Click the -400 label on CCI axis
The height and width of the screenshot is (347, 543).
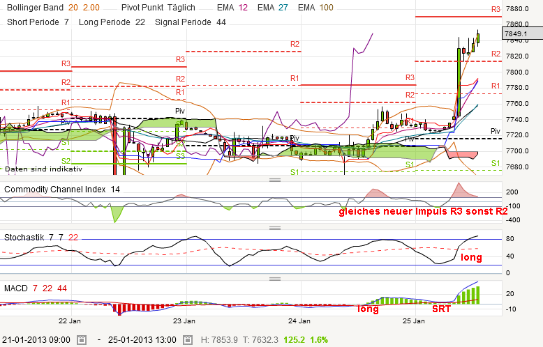513,219
